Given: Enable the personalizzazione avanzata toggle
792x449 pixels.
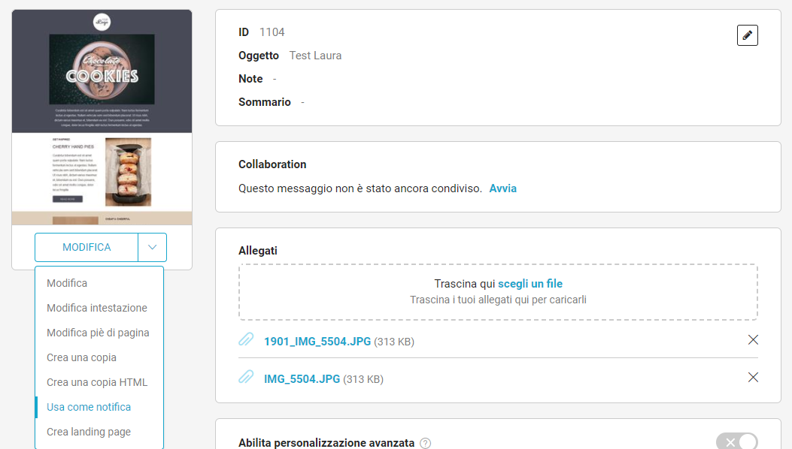Looking at the screenshot, I should (736, 442).
